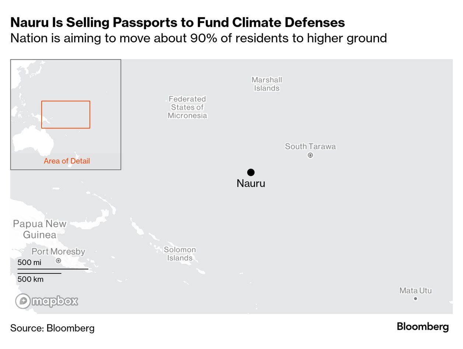Click the orange rectangle in inset map
The width and height of the screenshot is (463, 349).
tap(66, 114)
